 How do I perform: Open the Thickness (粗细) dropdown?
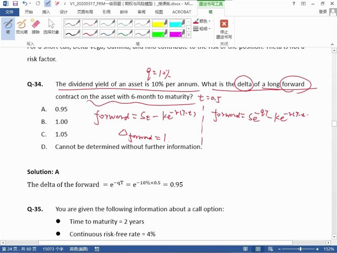click(x=202, y=28)
